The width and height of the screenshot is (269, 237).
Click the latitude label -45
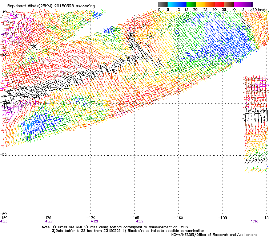[x=3, y=55]
